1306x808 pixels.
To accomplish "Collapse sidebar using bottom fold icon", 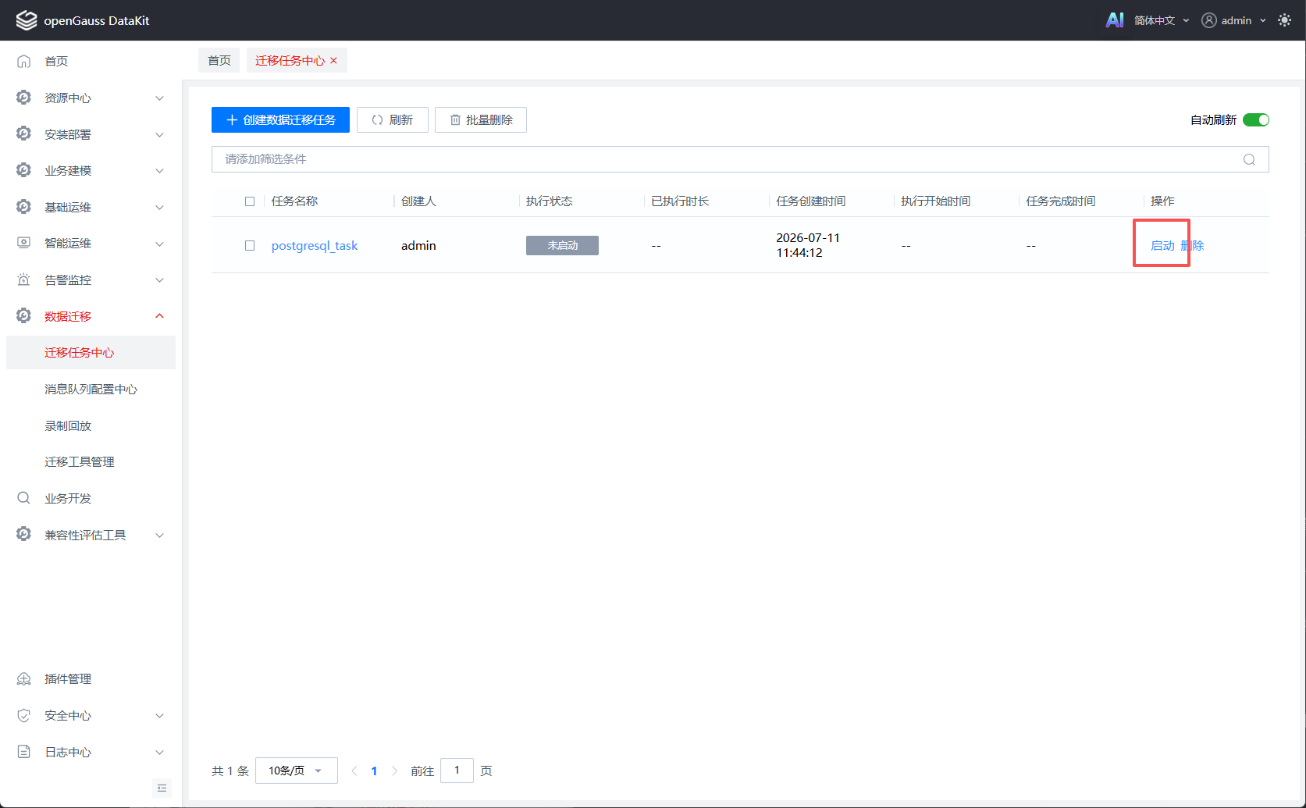I will click(162, 788).
